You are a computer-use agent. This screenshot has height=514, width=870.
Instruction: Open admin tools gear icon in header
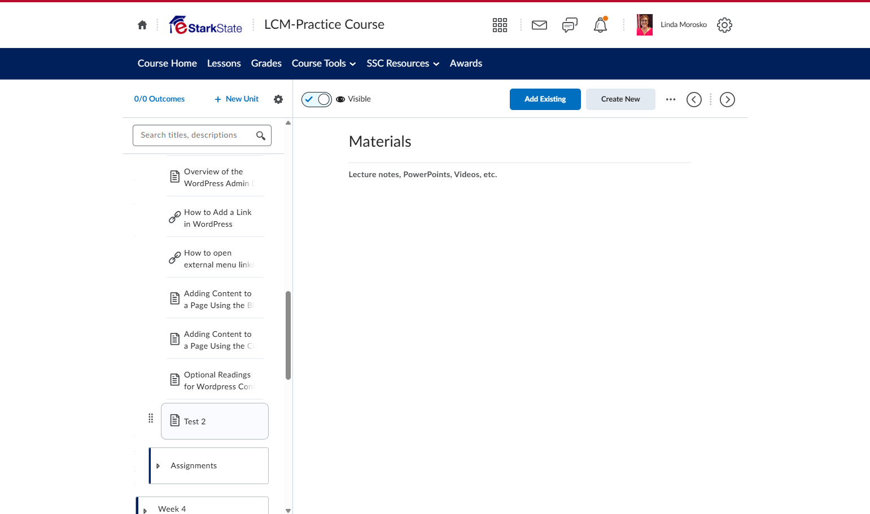[724, 25]
